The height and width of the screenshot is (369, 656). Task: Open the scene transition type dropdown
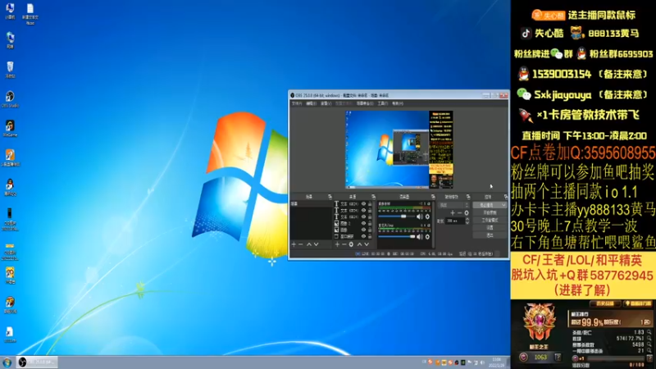point(454,205)
